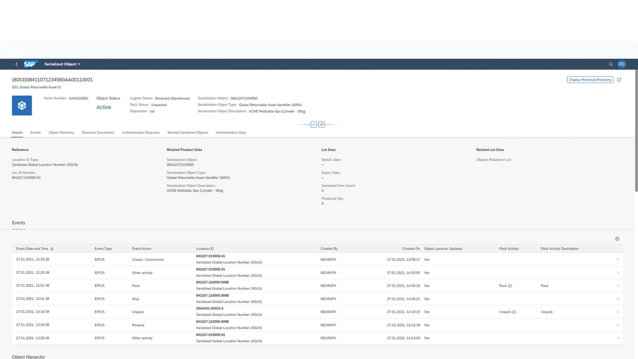Click the vertical scrollbar on the right
638x359 pixels.
[x=636, y=131]
